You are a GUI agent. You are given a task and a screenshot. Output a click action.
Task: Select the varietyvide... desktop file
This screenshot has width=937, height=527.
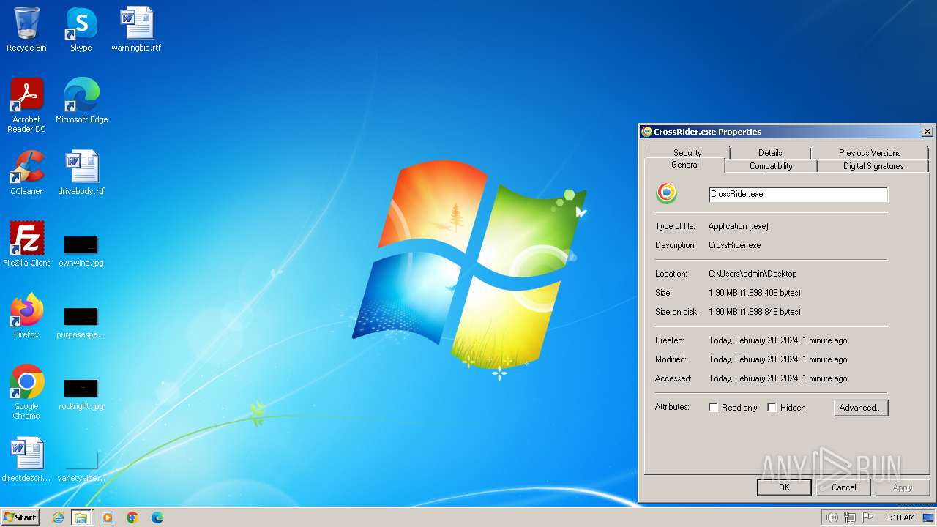(81, 466)
